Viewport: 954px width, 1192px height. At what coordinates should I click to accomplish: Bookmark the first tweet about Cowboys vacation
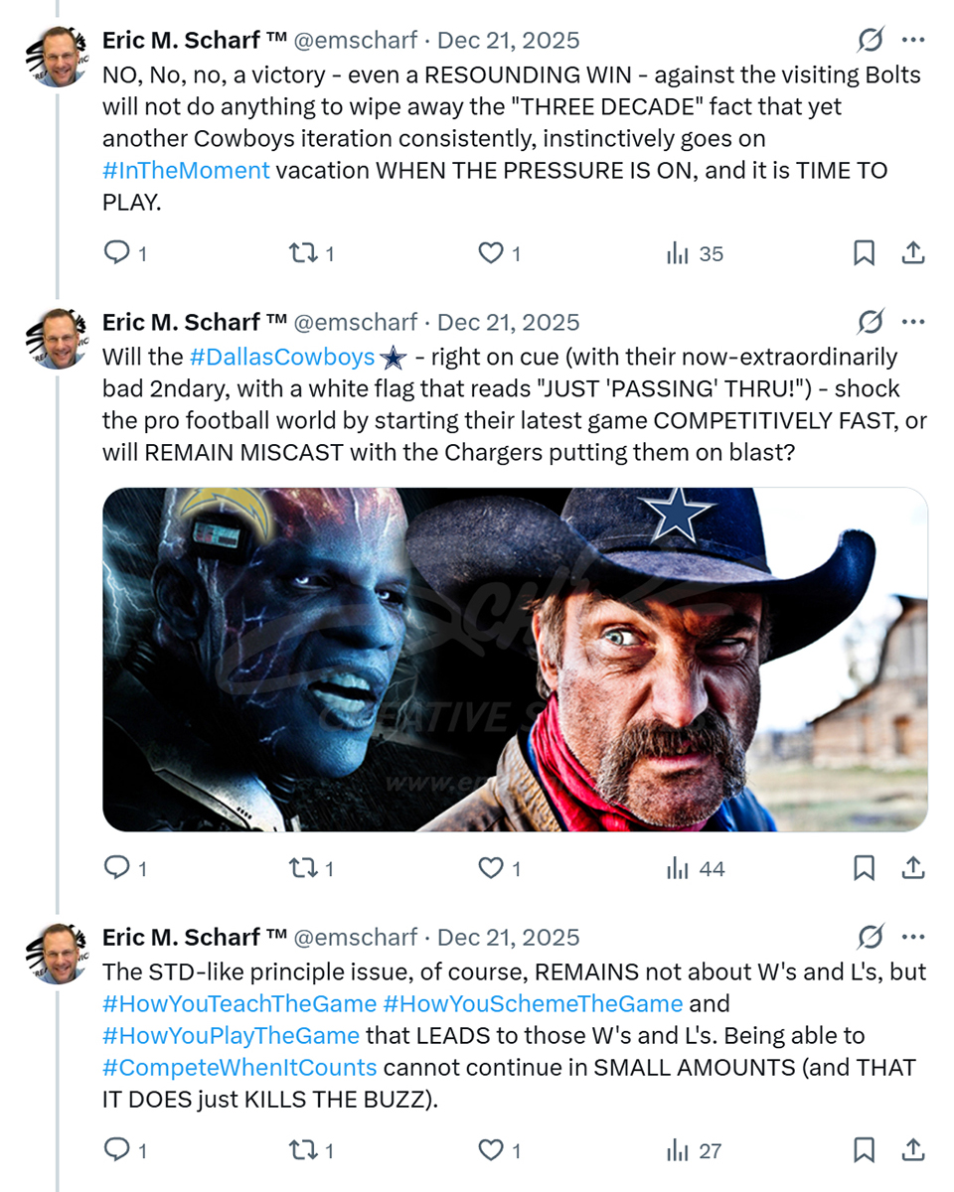(864, 253)
